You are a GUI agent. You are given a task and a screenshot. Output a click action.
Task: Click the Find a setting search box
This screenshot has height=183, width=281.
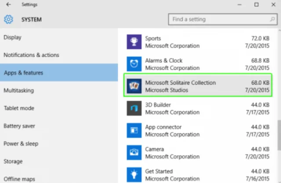coord(223,19)
